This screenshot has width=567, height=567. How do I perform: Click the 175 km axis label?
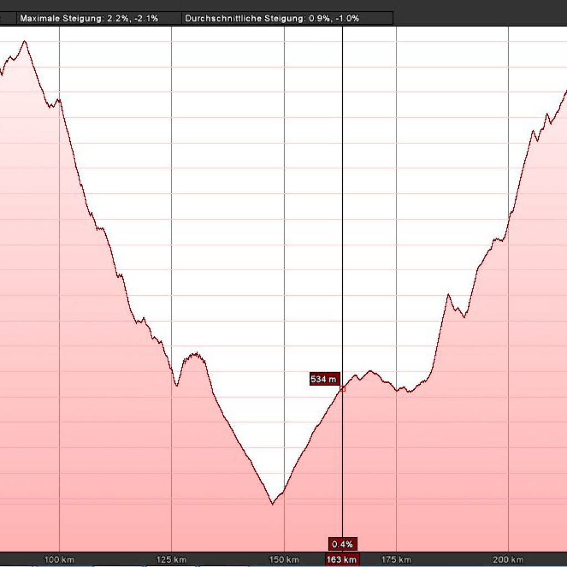tap(396, 559)
